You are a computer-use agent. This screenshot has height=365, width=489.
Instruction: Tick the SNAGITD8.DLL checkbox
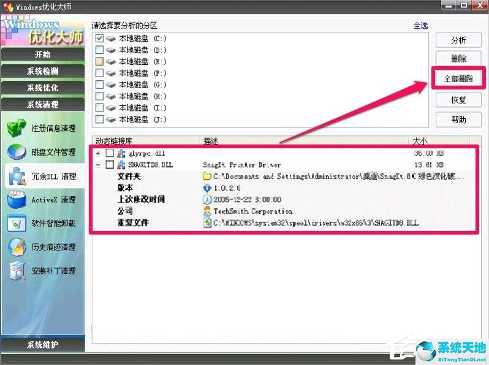[110, 165]
